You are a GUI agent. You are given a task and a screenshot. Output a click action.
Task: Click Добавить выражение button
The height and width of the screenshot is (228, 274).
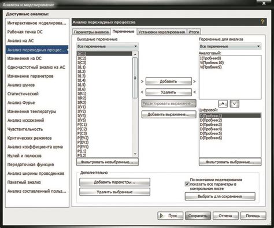pos(169,114)
